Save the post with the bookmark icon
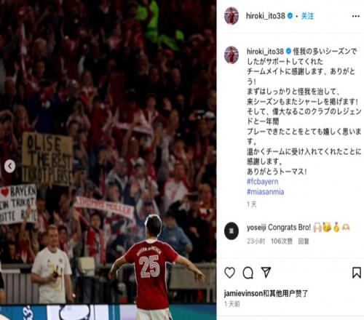This screenshot has width=364, height=320. pyautogui.click(x=357, y=273)
